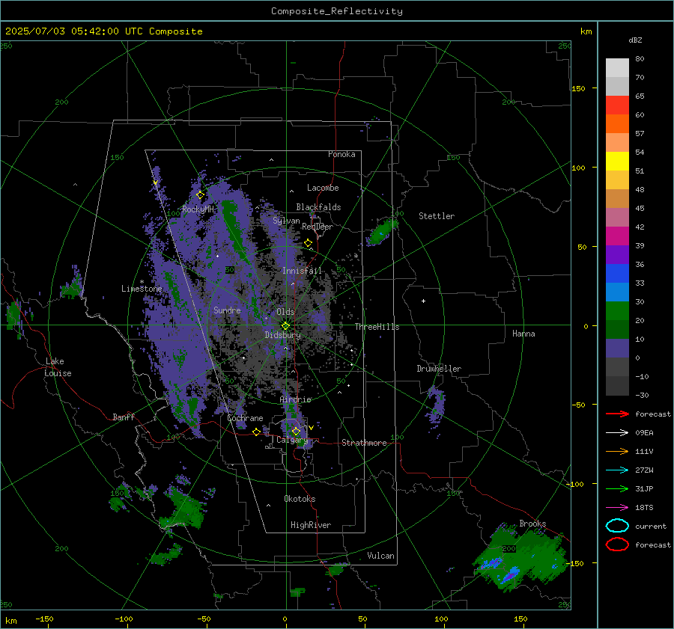
Task: Click the Ponoka city label
Action: point(341,154)
